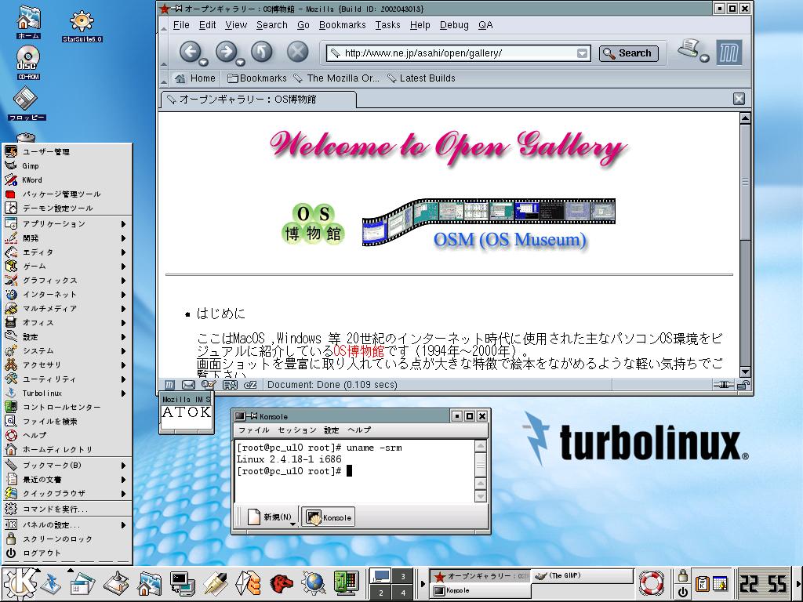Open the 新規(N) dropdown in Konsole

[x=293, y=524]
